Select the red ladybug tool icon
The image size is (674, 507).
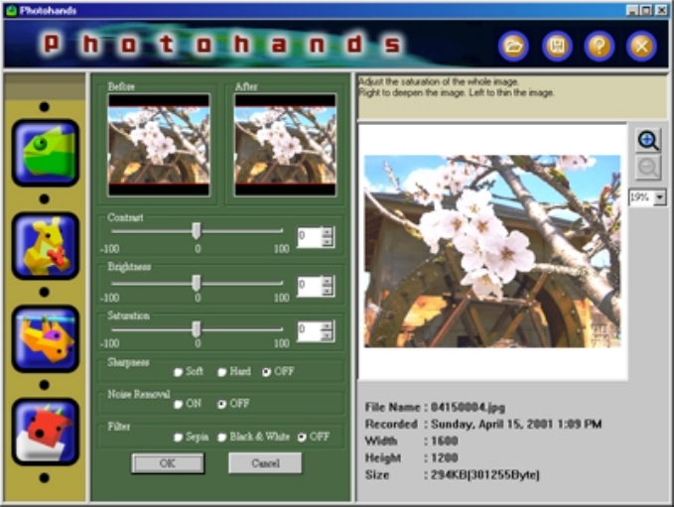point(46,432)
